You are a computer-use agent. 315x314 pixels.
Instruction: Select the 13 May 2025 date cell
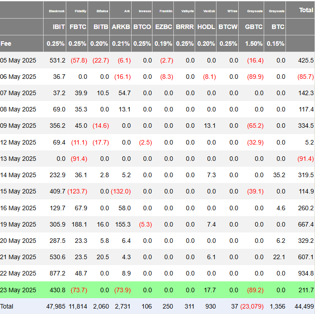[19, 159]
